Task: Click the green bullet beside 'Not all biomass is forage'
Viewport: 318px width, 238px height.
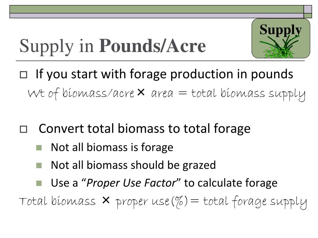Action: (x=39, y=148)
